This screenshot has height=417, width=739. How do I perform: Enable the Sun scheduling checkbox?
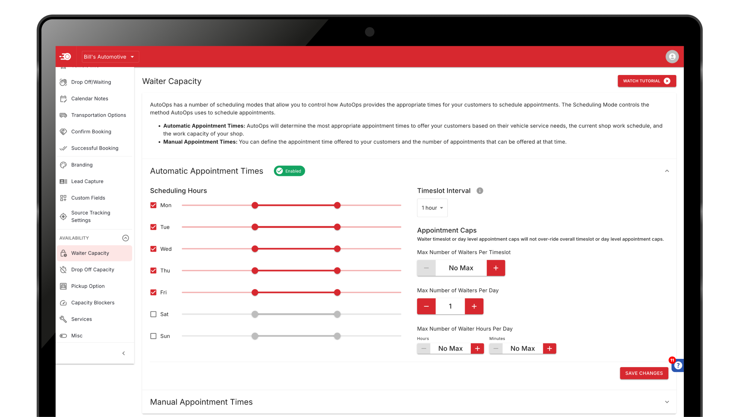pyautogui.click(x=153, y=336)
